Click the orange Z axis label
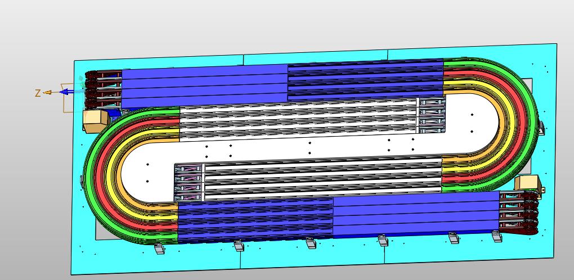Viewport: 574px width, 280px height. pos(37,93)
